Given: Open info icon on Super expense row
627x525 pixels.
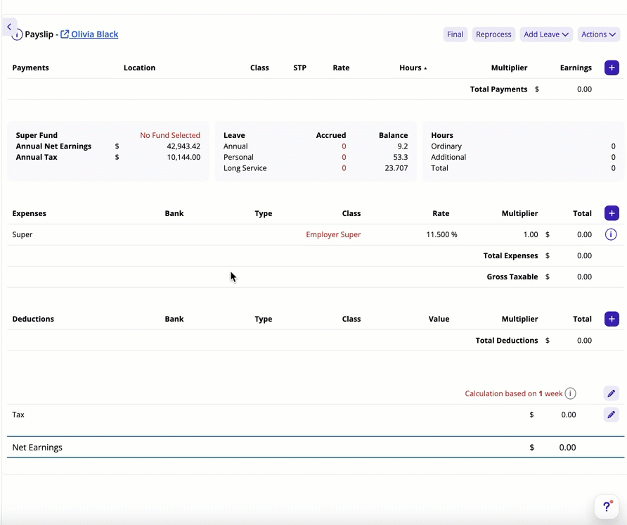Looking at the screenshot, I should [611, 234].
